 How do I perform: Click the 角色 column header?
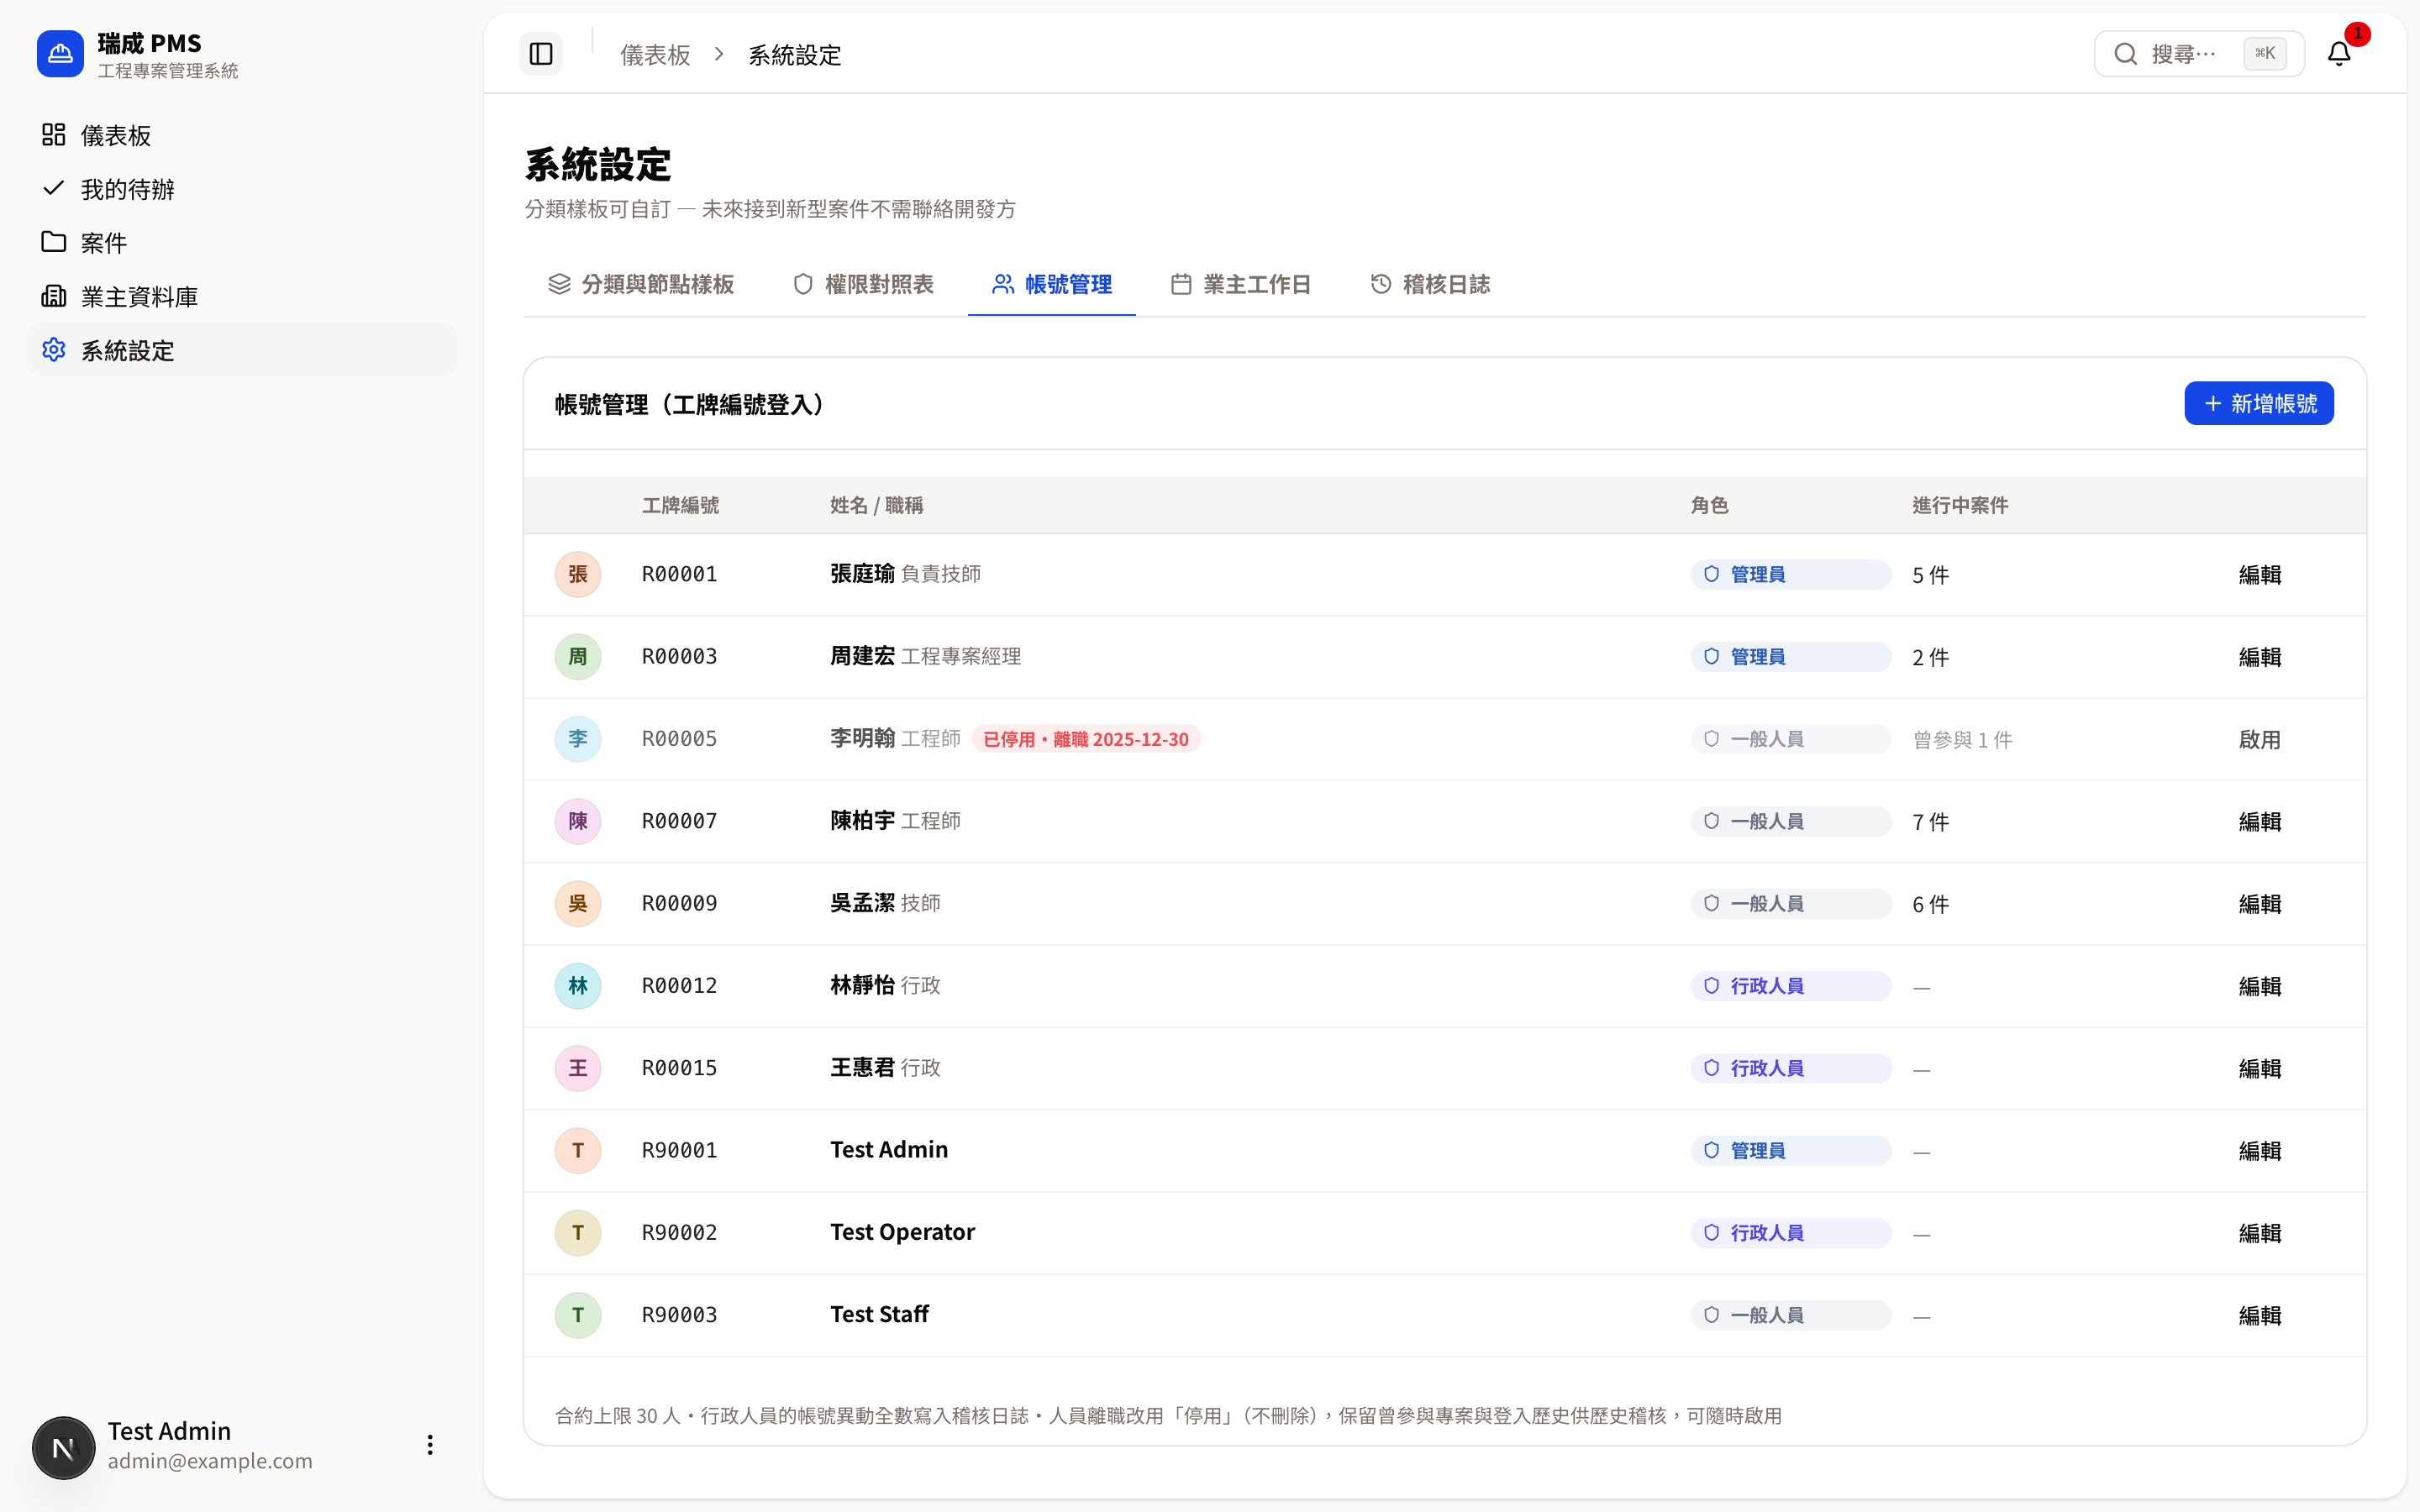tap(1709, 505)
